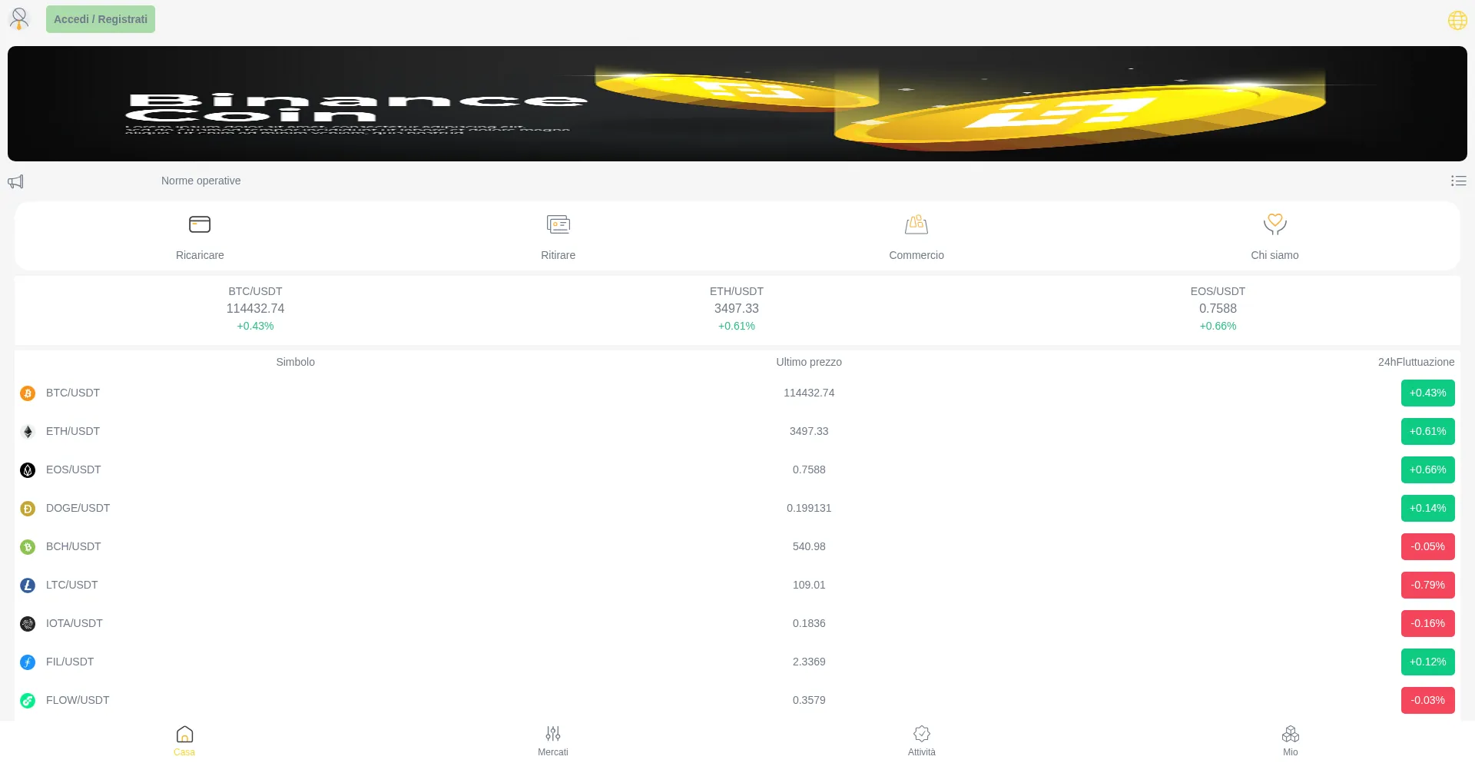Click the FLOW coin icon
This screenshot has height=763, width=1475.
28,701
